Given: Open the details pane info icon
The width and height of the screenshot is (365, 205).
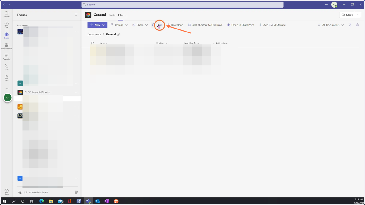Looking at the screenshot, I should pos(358,25).
